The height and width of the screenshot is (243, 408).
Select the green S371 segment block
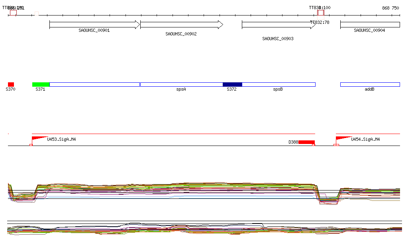(41, 84)
